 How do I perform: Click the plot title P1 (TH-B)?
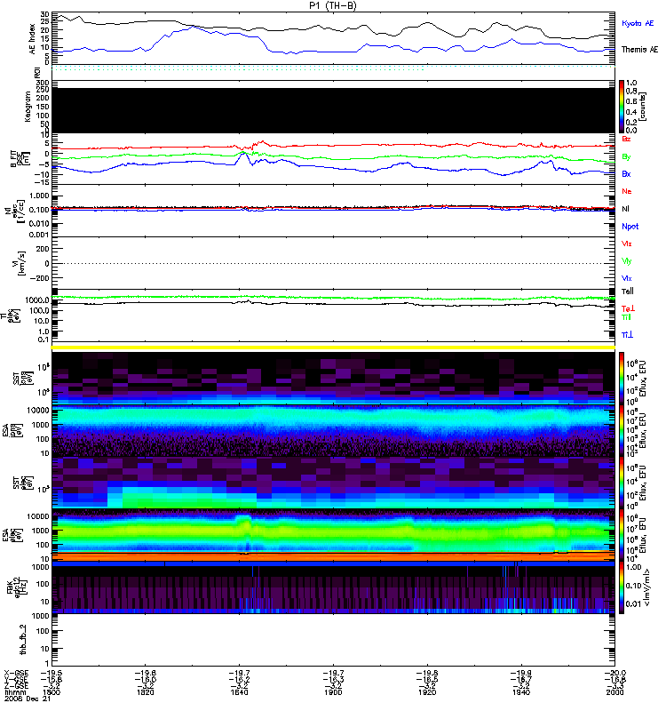coord(333,5)
